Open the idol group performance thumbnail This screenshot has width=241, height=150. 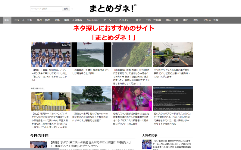tap(51, 55)
